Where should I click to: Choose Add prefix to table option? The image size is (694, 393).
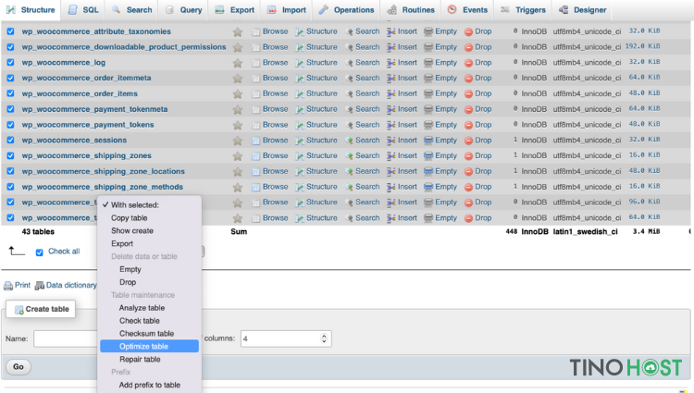pos(149,385)
